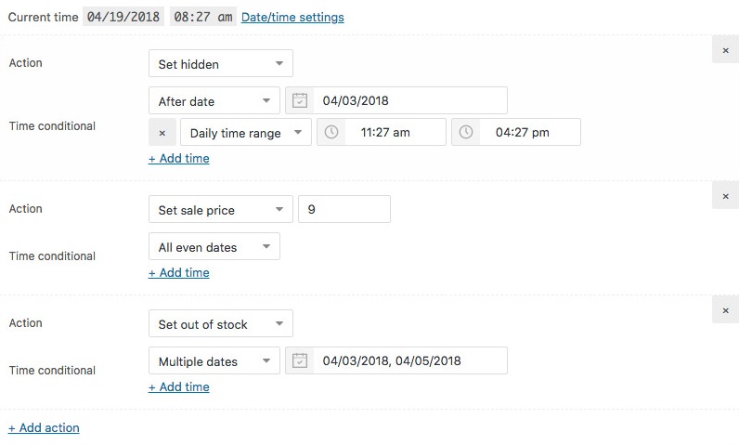The image size is (739, 445).
Task: Edit the 04:27 pm end time field
Action: [530, 132]
